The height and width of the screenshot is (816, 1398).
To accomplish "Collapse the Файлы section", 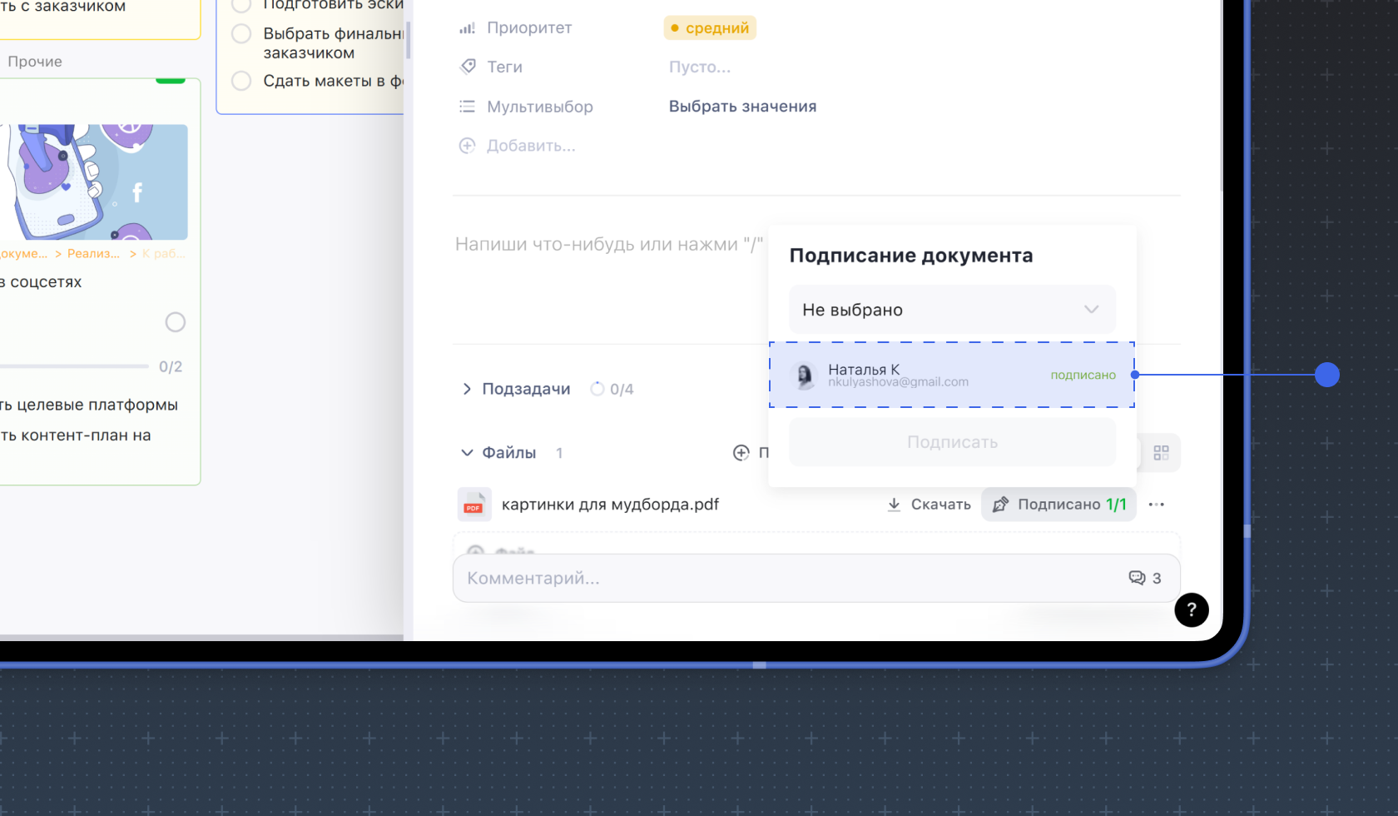I will tap(467, 453).
